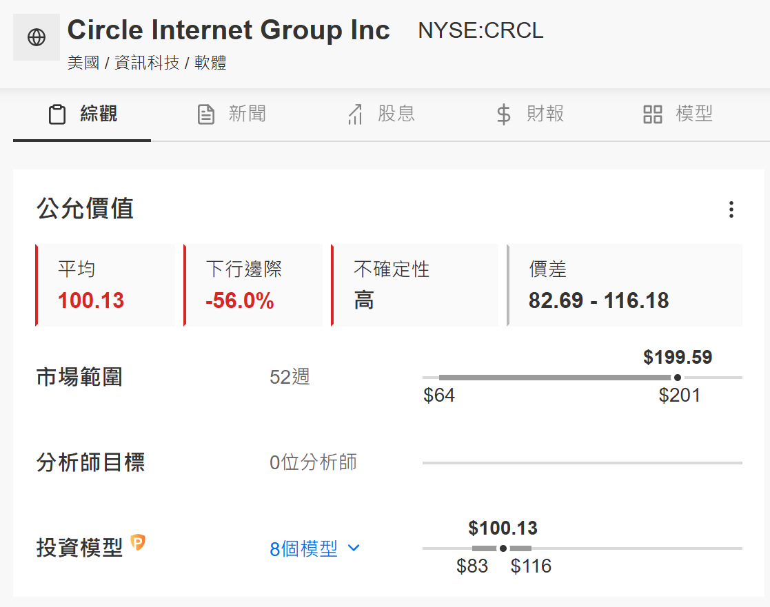The image size is (770, 607).
Task: Click the grid icon on 模型 tab
Action: click(653, 114)
